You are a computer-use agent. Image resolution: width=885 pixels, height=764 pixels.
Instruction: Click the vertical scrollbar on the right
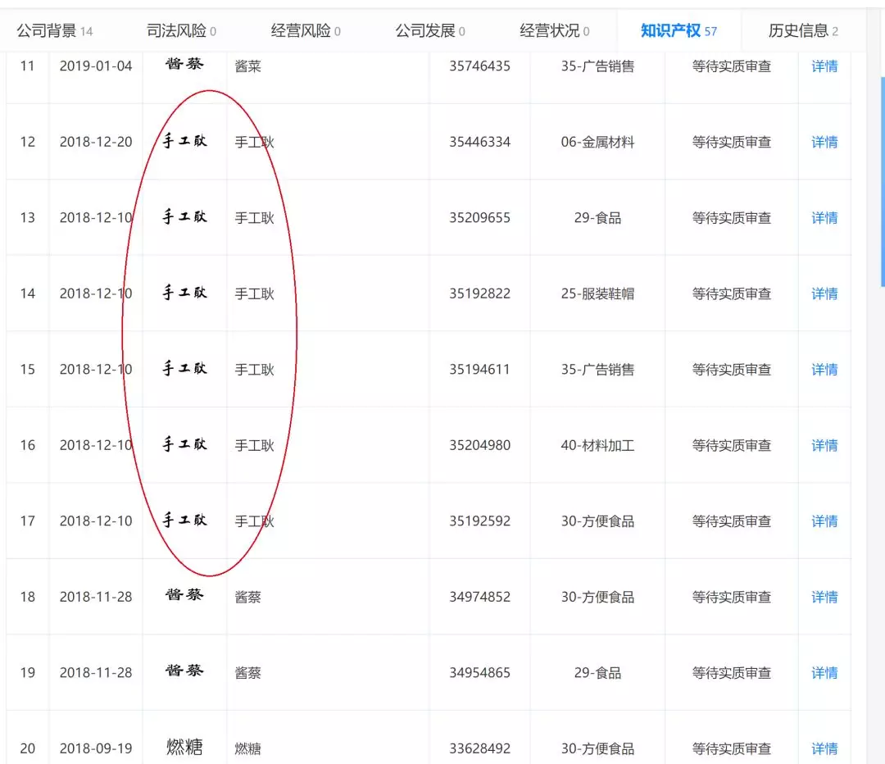[x=883, y=182]
